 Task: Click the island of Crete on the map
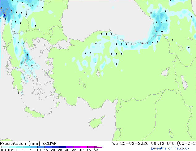pyautogui.click(x=34, y=112)
